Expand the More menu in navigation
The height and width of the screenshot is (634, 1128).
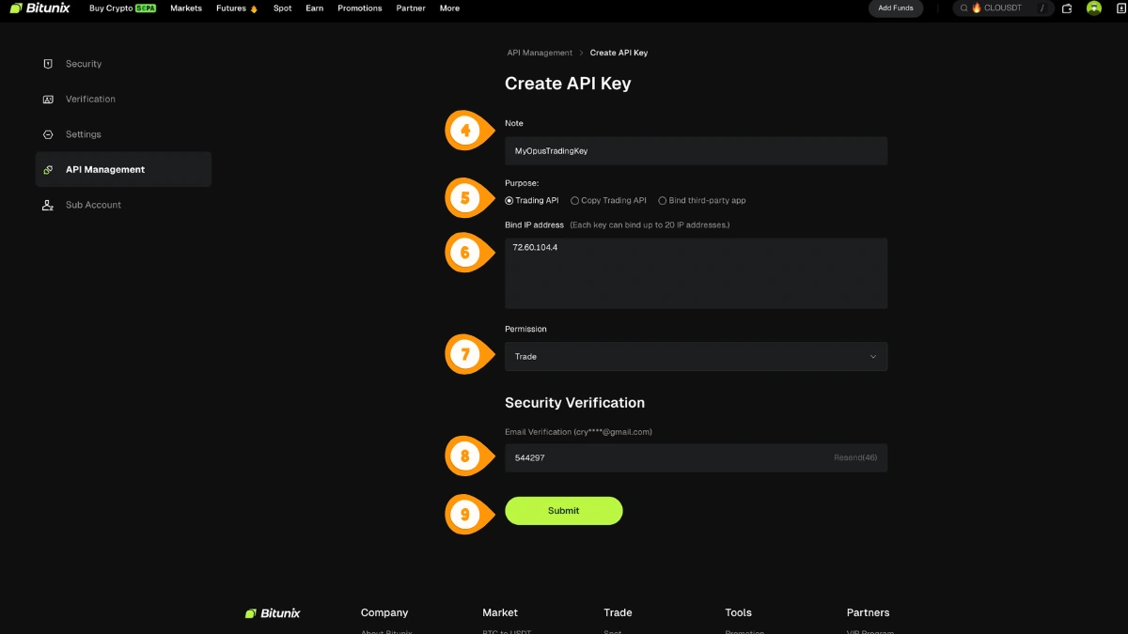pos(449,8)
